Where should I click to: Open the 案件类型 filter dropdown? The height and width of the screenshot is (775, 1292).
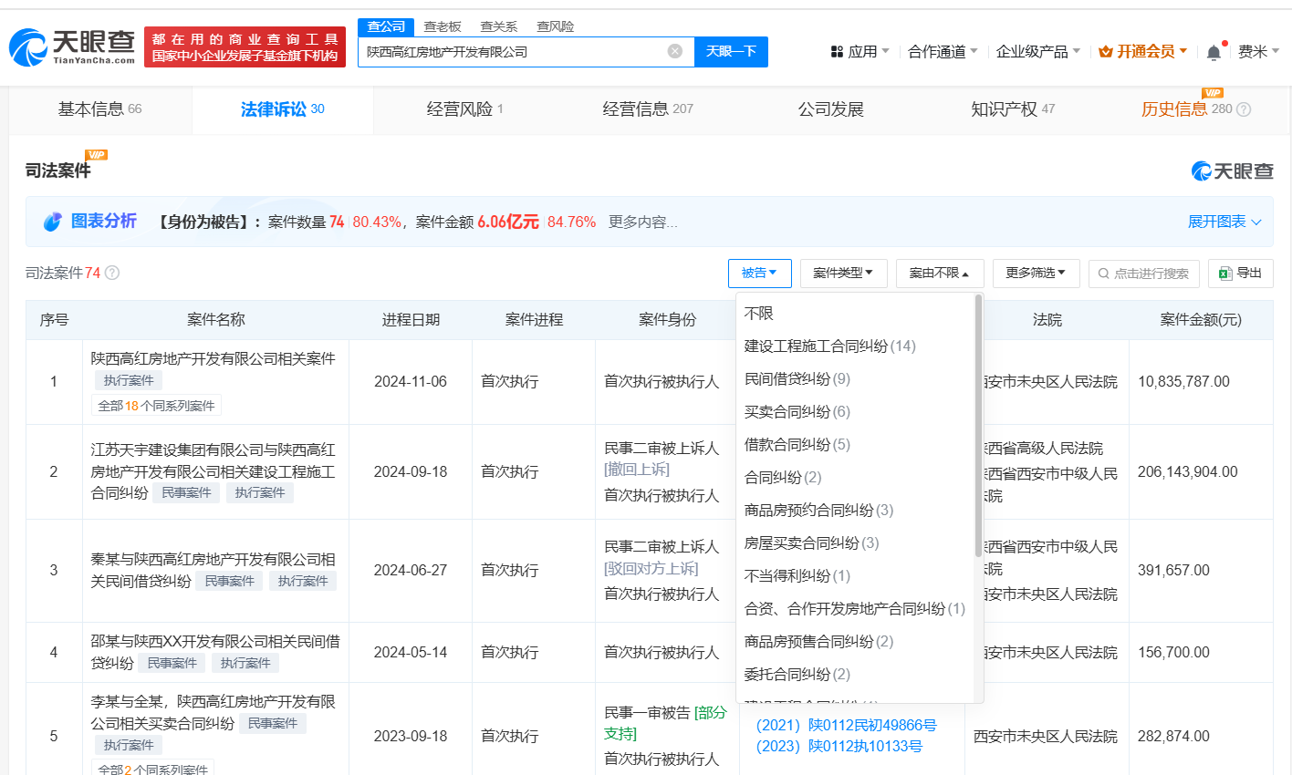click(843, 274)
